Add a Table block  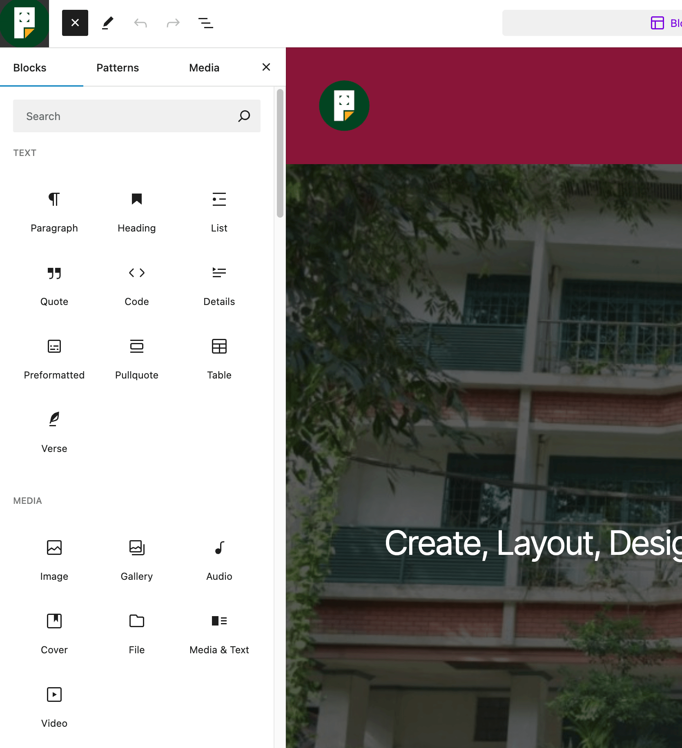tap(219, 359)
